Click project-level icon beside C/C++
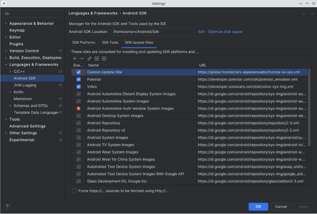The height and width of the screenshot is (214, 317). pos(60,71)
